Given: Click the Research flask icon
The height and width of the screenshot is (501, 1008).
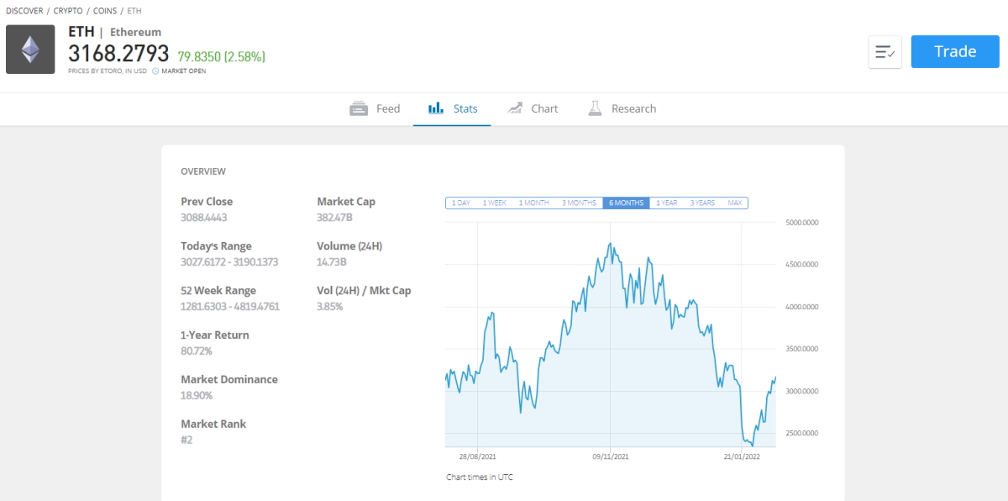Looking at the screenshot, I should (x=596, y=108).
